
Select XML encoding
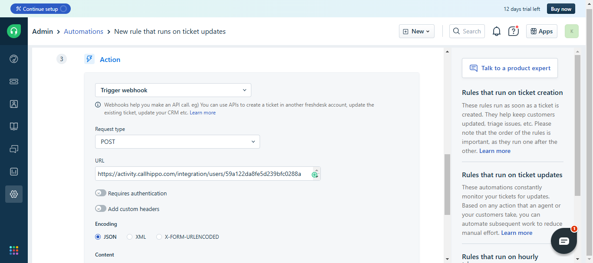click(129, 237)
